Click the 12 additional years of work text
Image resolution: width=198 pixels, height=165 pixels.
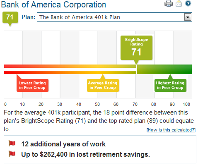(63, 144)
